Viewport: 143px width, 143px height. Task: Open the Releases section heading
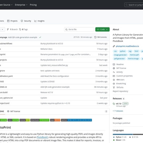tap(117, 99)
